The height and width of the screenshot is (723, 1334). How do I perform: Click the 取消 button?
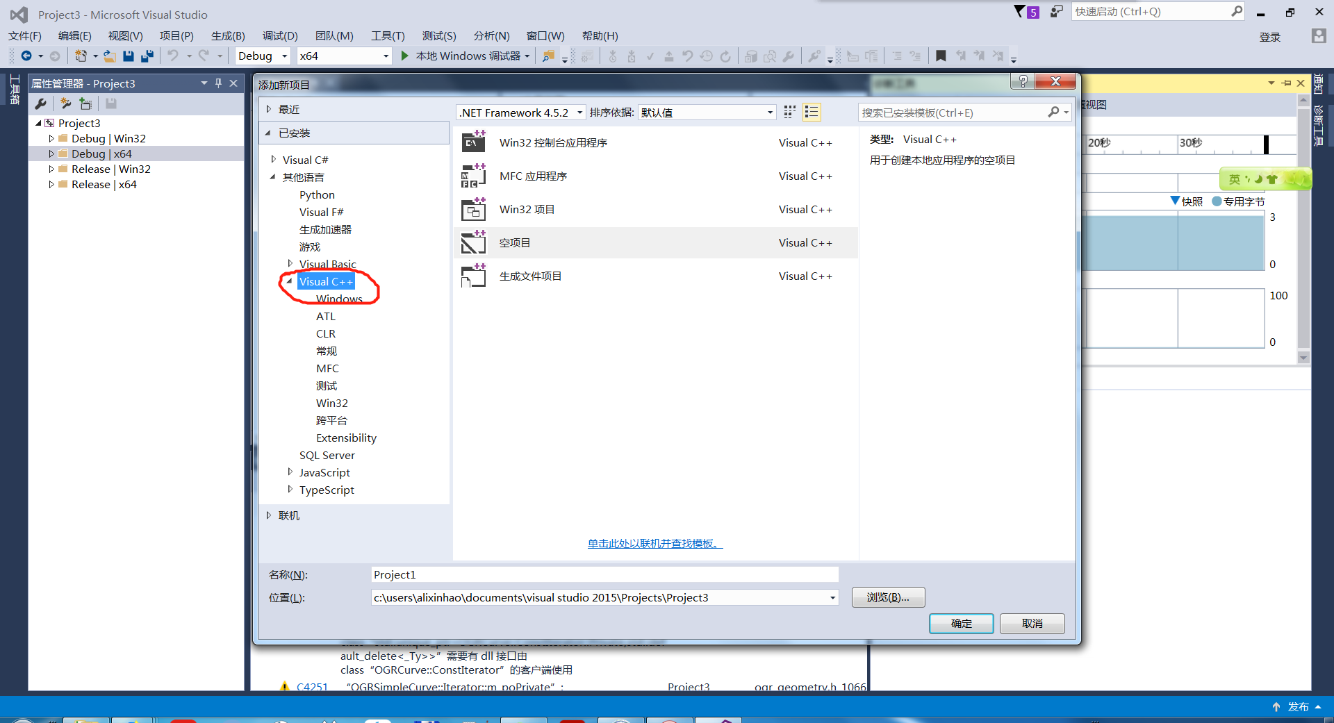[1032, 624]
